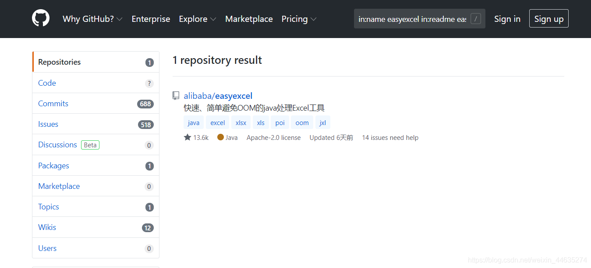Select the Repositories filter in sidebar

point(96,62)
